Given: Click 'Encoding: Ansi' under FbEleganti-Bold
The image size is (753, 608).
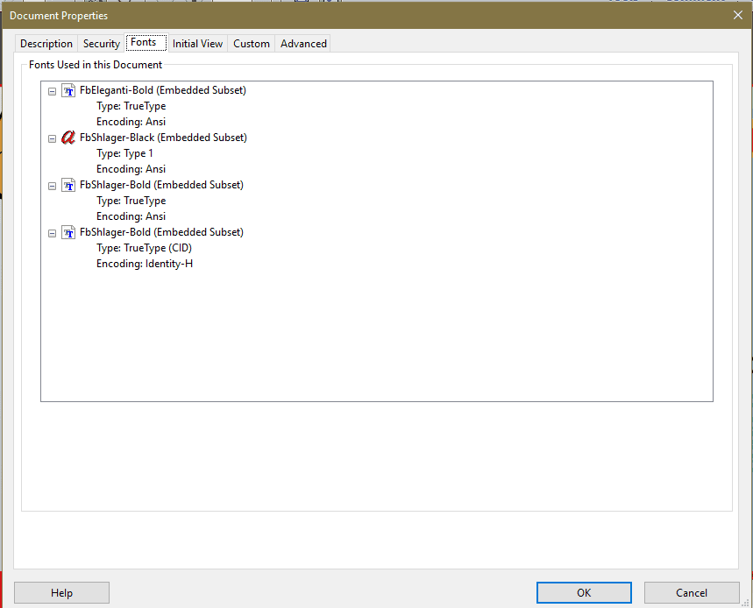Looking at the screenshot, I should point(131,122).
